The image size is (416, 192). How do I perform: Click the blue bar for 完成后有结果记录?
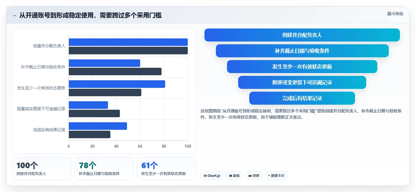(98, 126)
